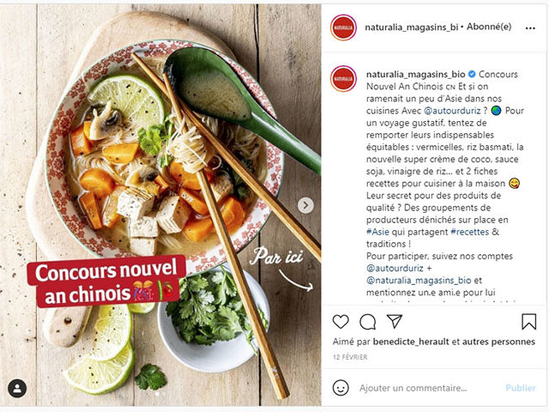Open the #Asie hashtag link
Screen dimensions: 549x412
(377, 232)
